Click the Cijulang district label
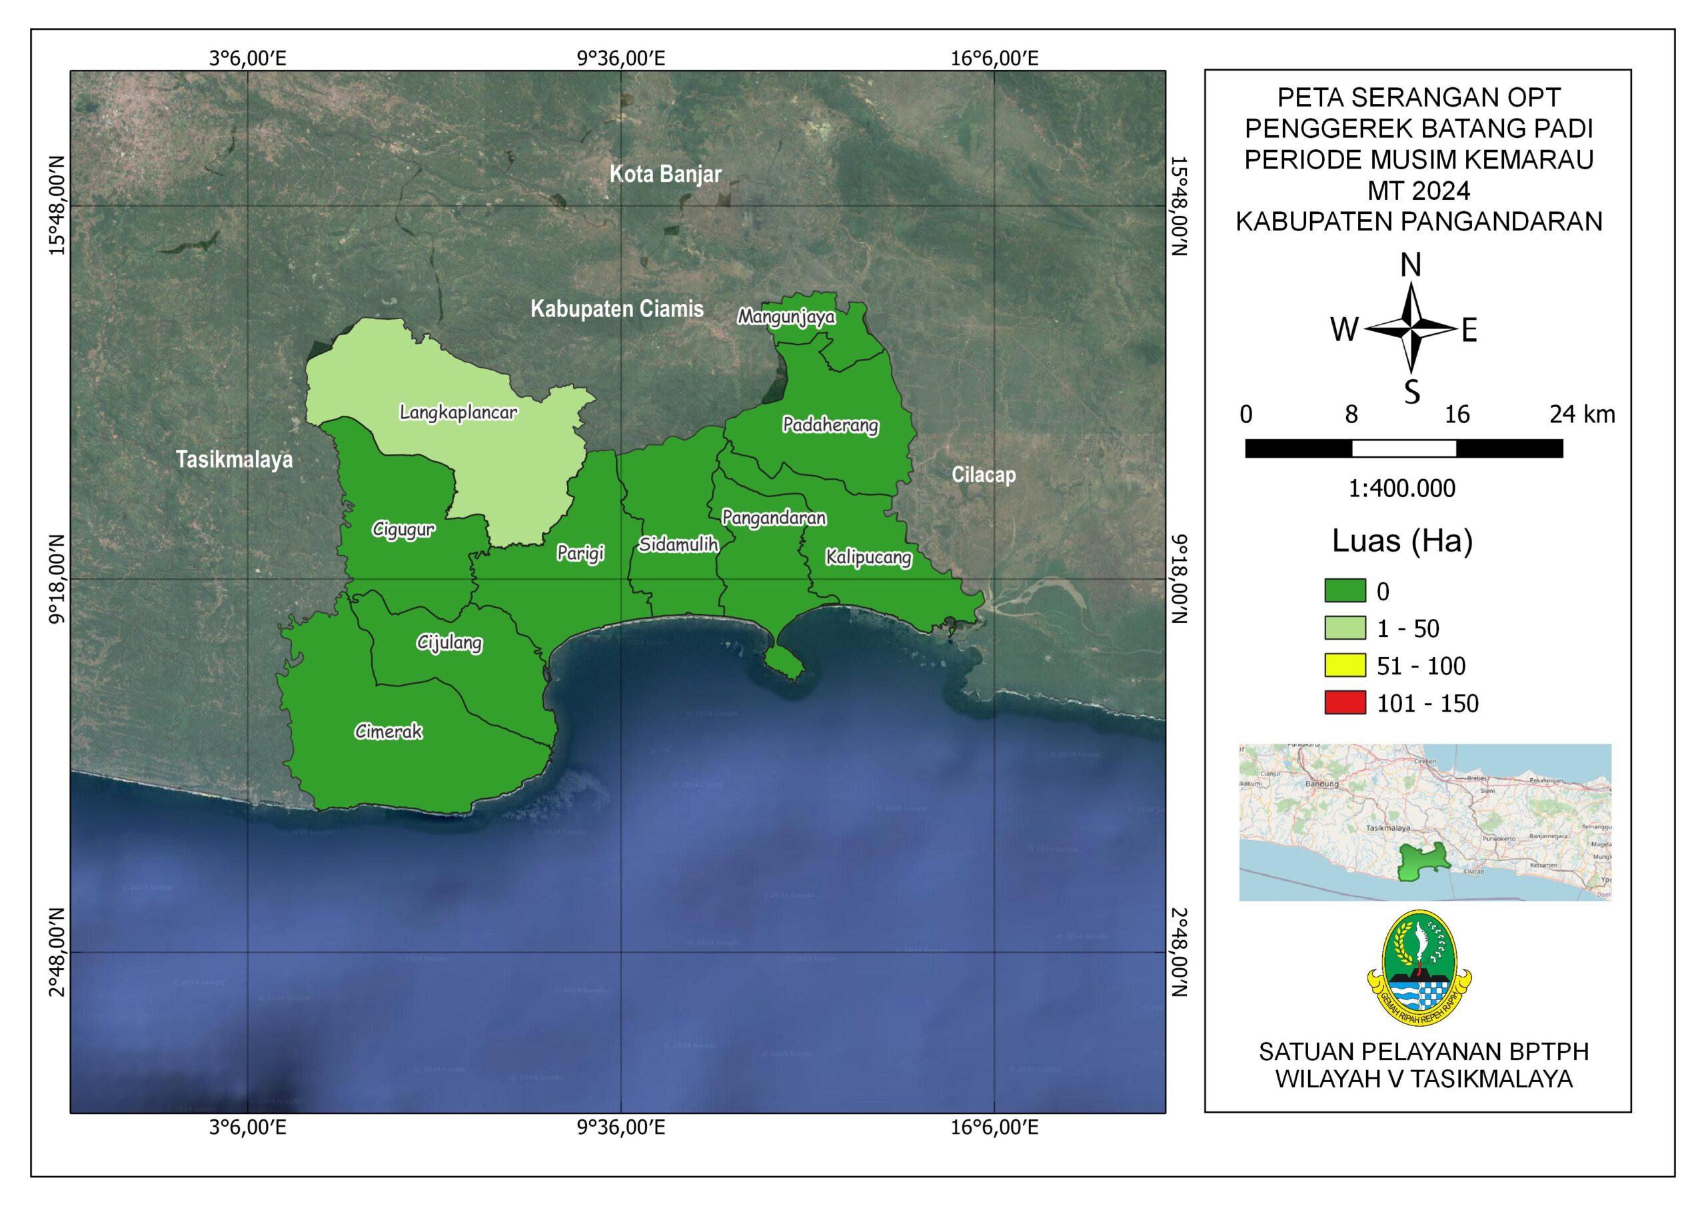Image resolution: width=1706 pixels, height=1206 pixels. pyautogui.click(x=450, y=643)
